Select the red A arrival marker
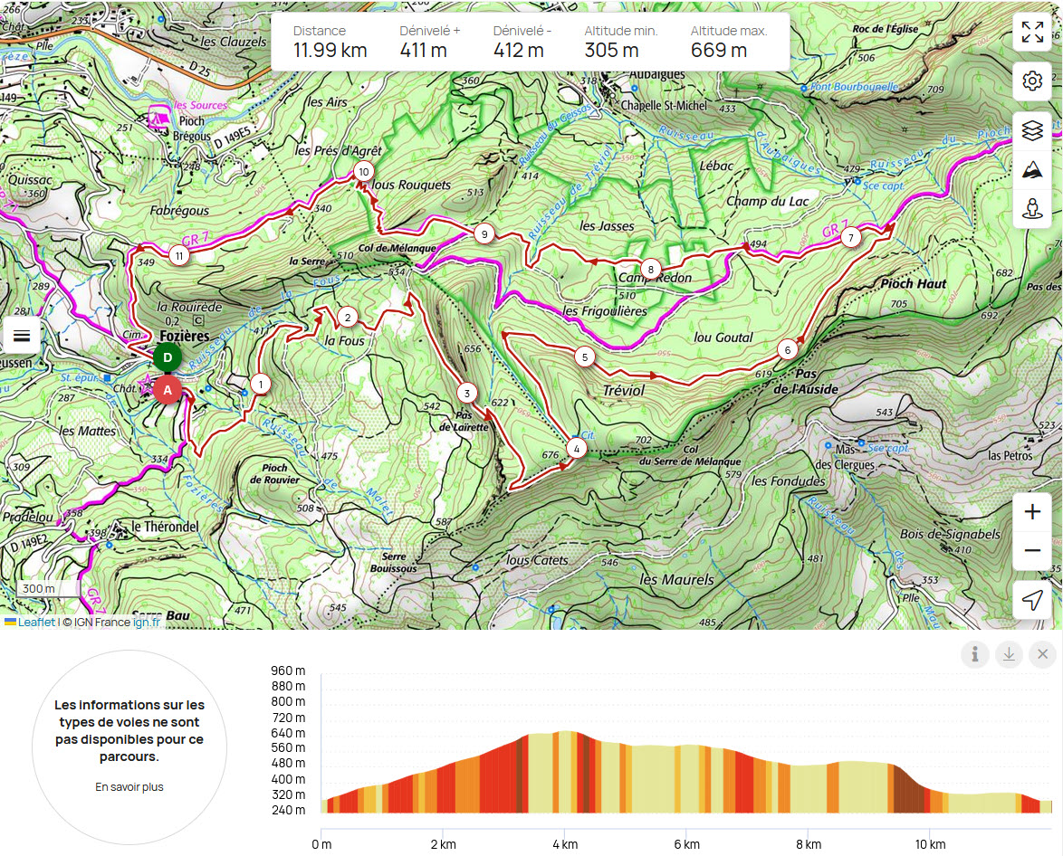The image size is (1063, 856). (x=167, y=390)
